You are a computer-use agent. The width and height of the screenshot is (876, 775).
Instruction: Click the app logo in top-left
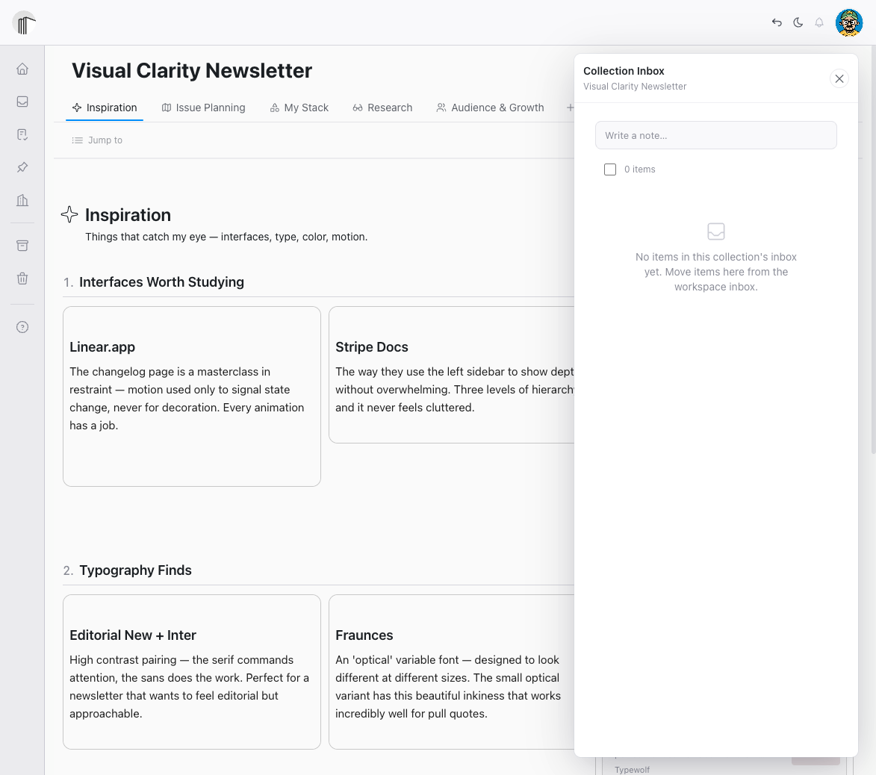point(24,23)
